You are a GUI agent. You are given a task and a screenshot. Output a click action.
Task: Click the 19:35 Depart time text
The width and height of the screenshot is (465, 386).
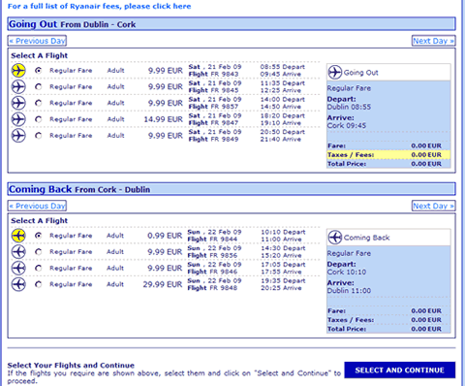[x=283, y=280]
